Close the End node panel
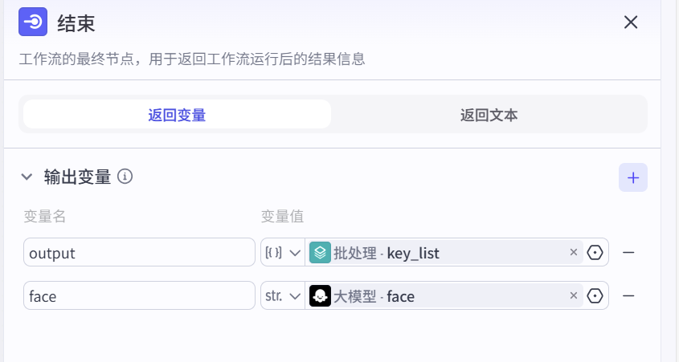 click(x=631, y=22)
